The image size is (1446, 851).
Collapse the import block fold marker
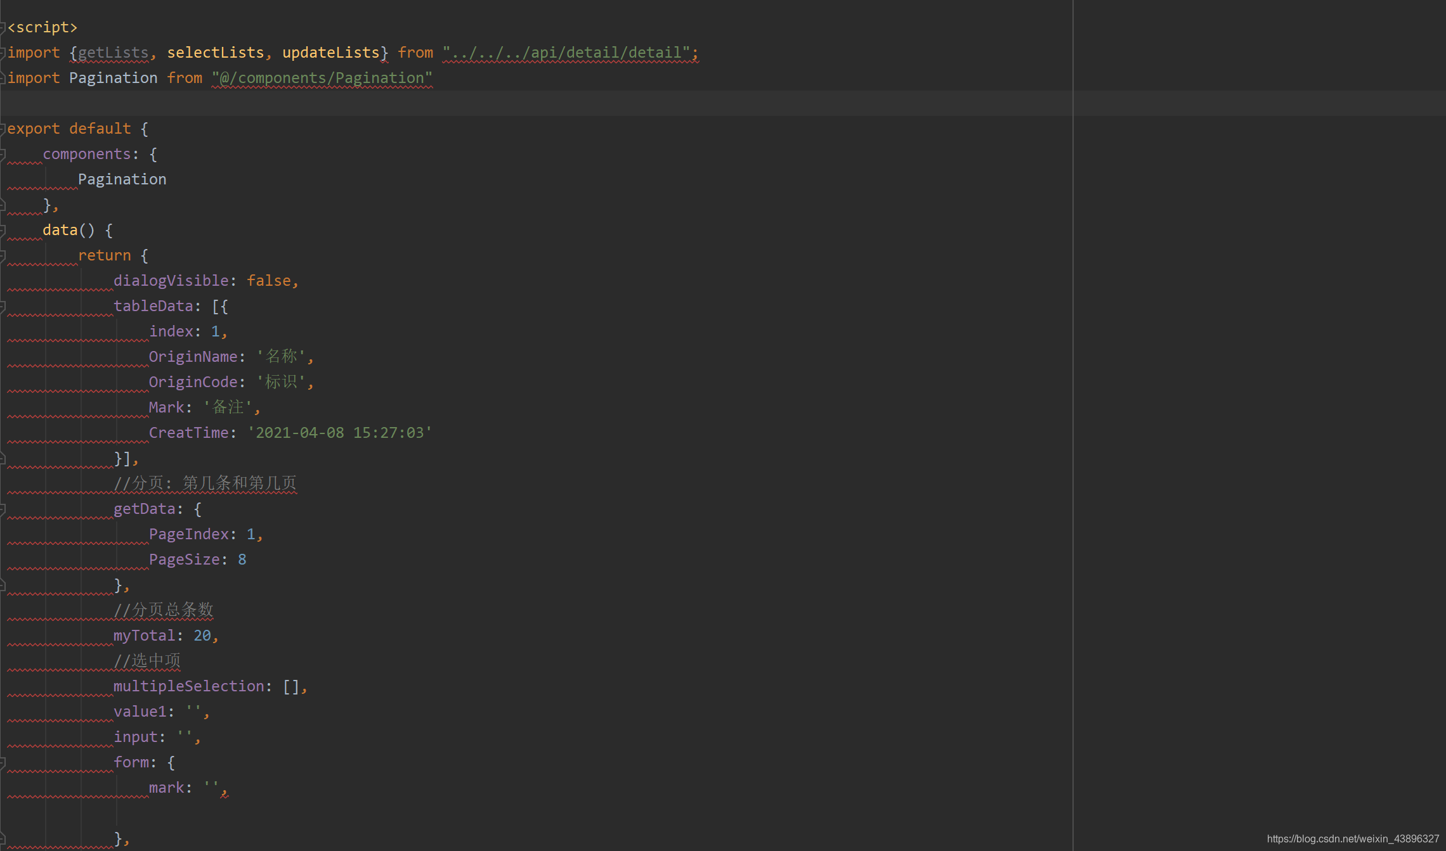tap(3, 53)
